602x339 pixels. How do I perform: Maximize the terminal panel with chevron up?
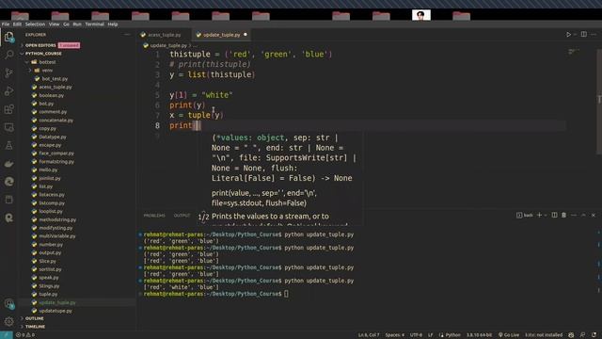(x=583, y=216)
